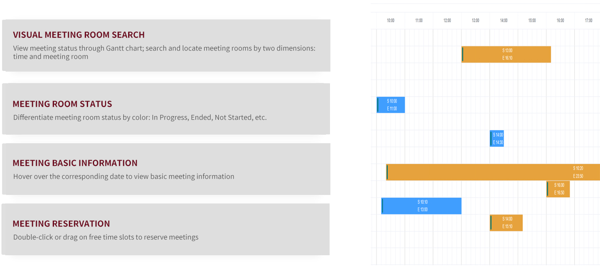The height and width of the screenshot is (271, 600).
Task: Select the orange meeting 14:00 to 15:10
Action: click(x=506, y=223)
